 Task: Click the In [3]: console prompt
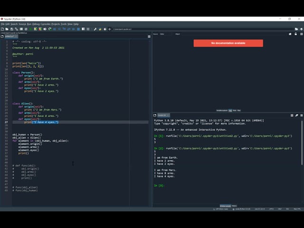coord(159,186)
